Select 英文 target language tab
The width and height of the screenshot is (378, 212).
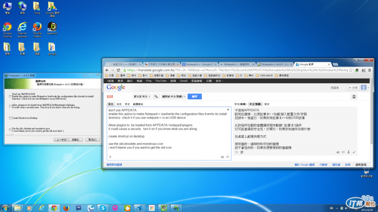pos(267,104)
